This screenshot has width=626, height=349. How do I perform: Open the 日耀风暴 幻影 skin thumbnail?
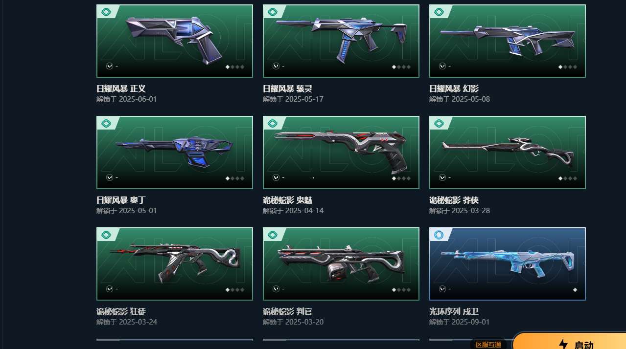[x=508, y=41]
